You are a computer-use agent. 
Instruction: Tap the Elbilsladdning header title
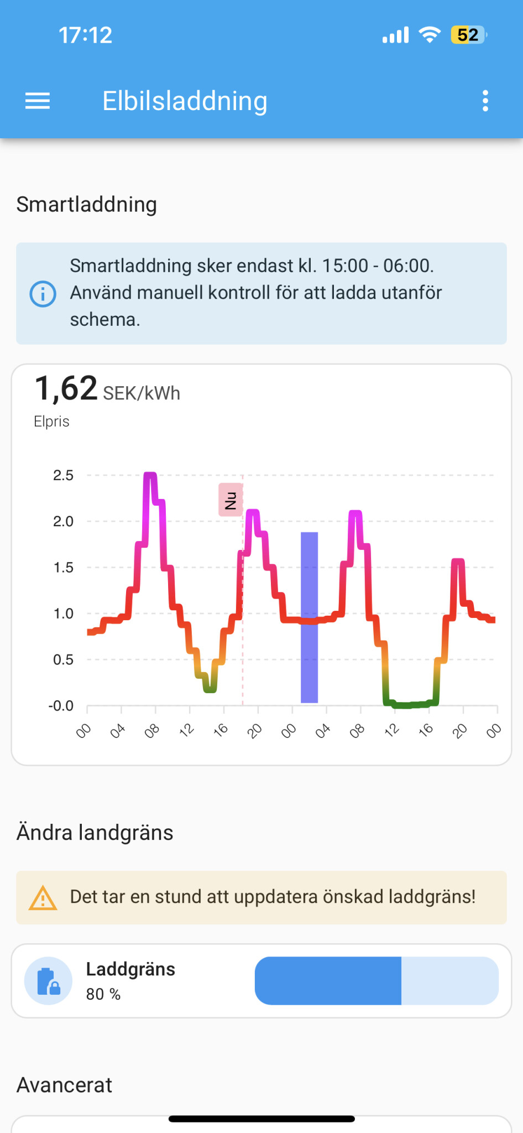185,101
